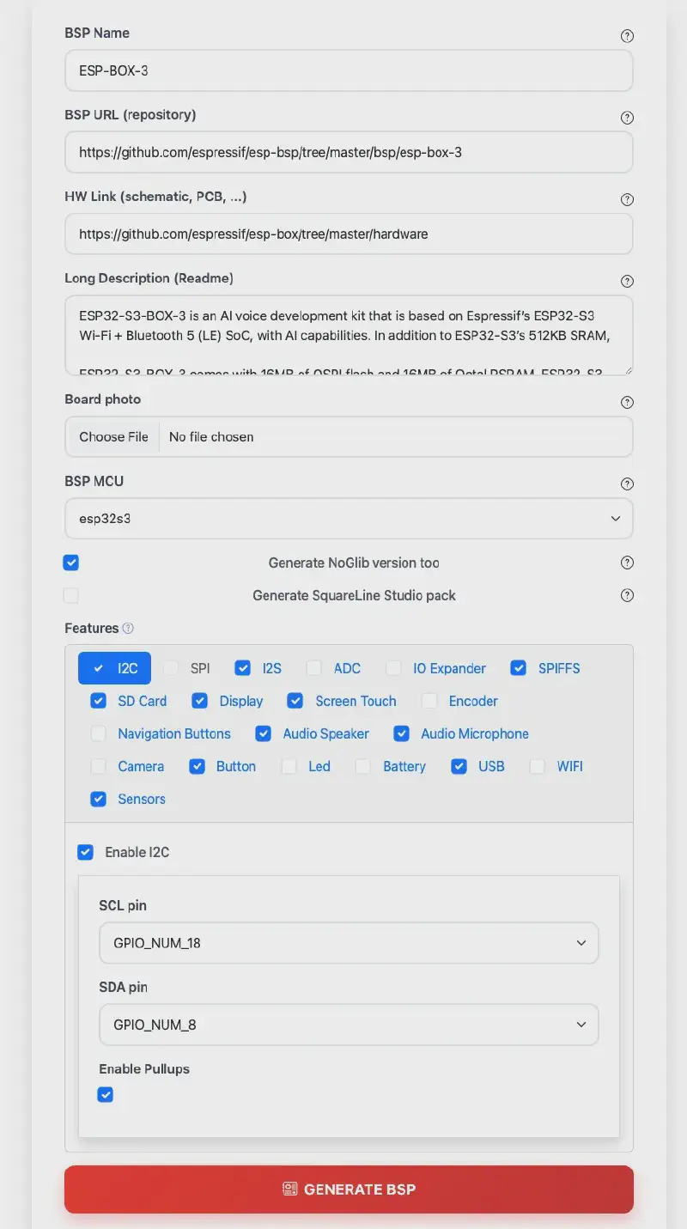Toggle the USB feature checkbox
This screenshot has height=1229, width=687.
[459, 766]
